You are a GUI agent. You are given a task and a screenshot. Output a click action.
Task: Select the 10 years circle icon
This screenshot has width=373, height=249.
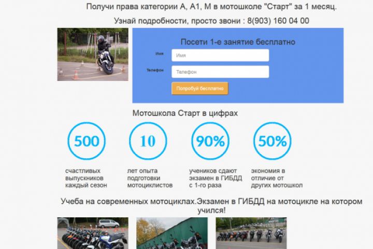(x=148, y=141)
